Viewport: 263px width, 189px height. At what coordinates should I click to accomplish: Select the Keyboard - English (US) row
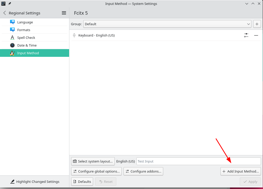(x=166, y=35)
